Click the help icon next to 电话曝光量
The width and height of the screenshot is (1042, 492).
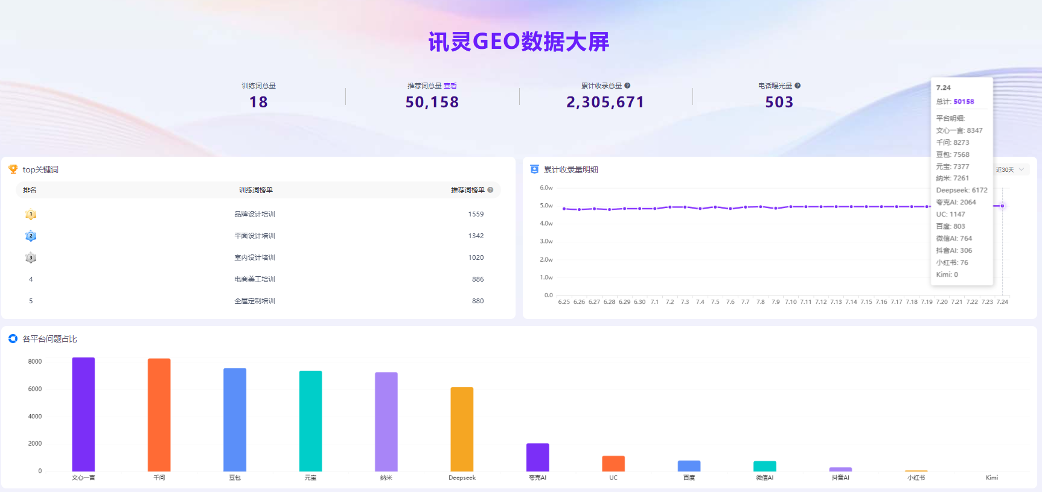tap(797, 86)
